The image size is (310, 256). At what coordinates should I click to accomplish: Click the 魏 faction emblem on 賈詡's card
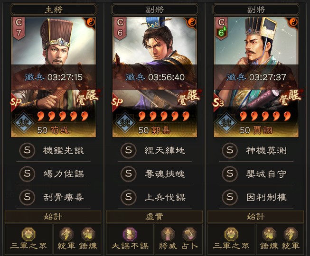click(x=226, y=123)
